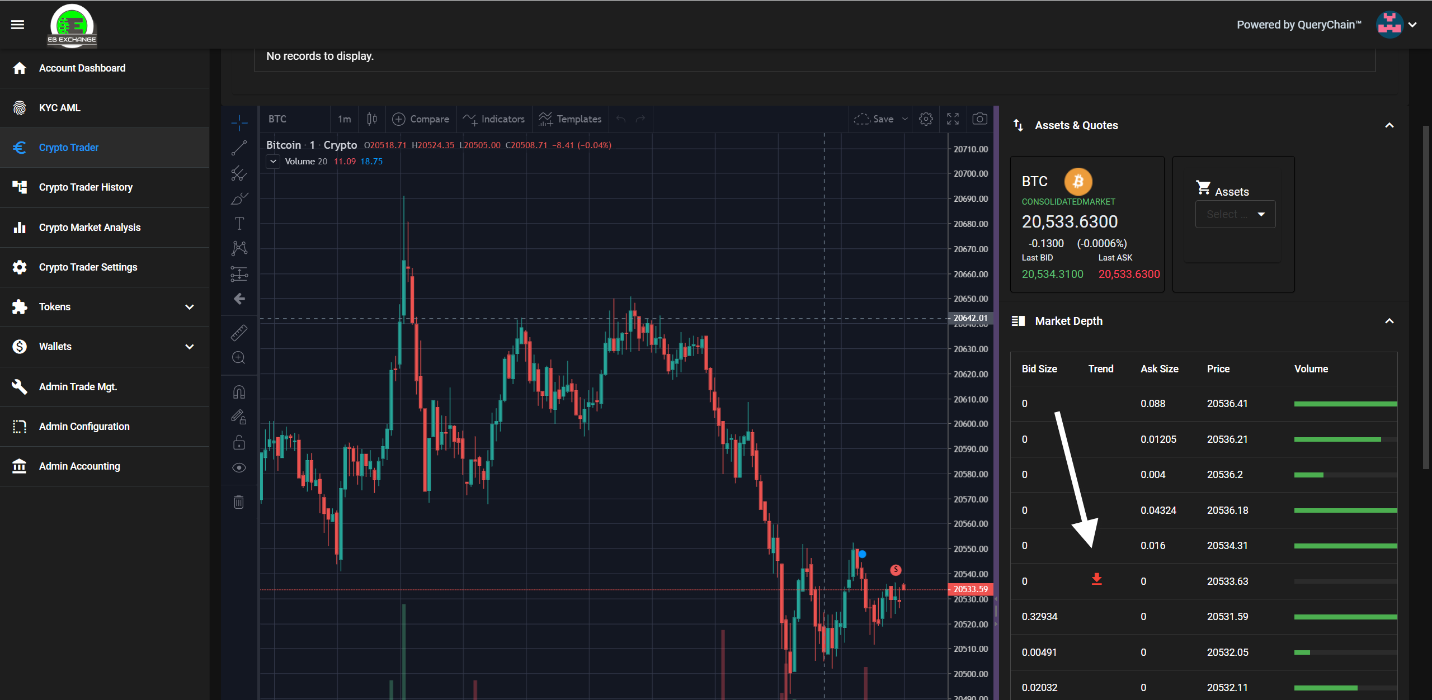Expand the Tokens submenu

click(x=105, y=307)
